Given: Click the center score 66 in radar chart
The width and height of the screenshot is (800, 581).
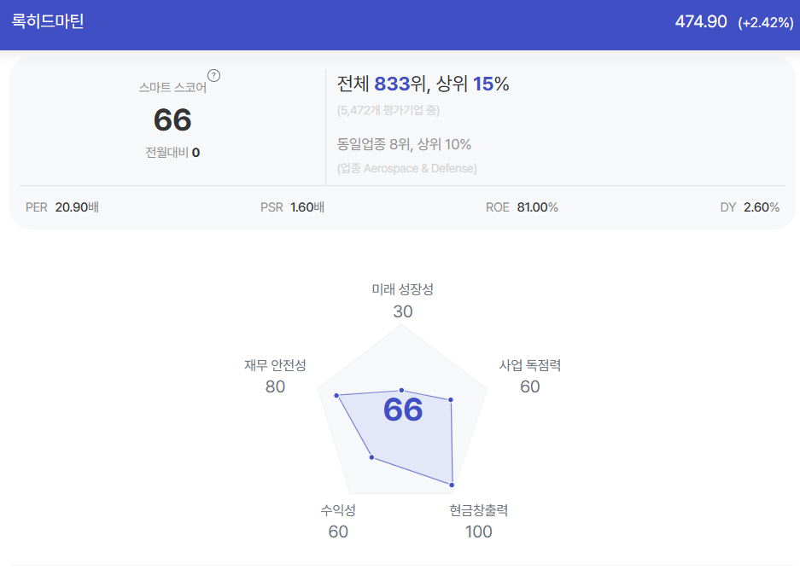Looking at the screenshot, I should tap(403, 410).
